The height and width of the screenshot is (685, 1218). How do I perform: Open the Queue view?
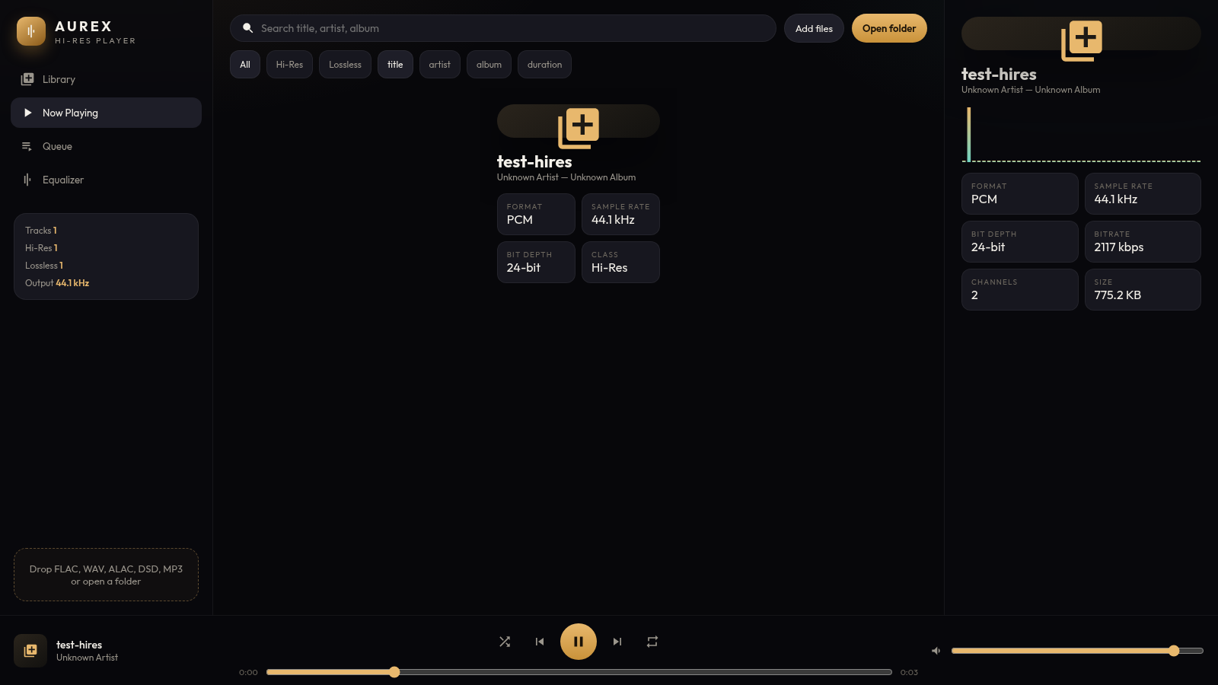click(x=106, y=146)
